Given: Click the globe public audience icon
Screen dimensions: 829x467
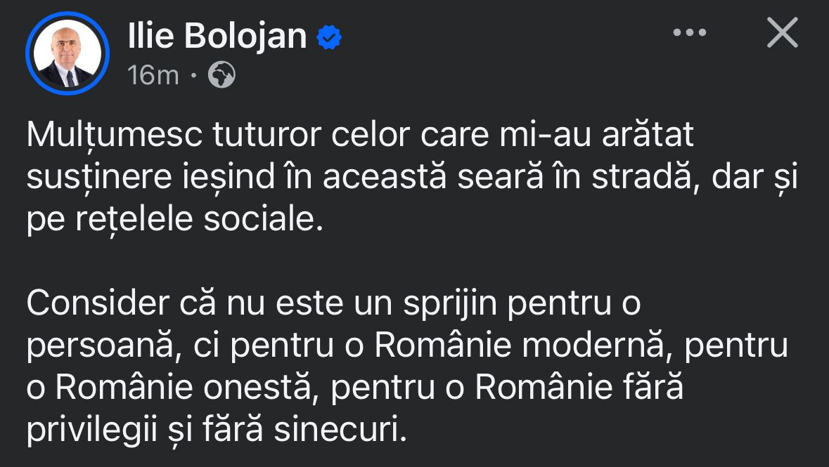Looking at the screenshot, I should (x=221, y=74).
